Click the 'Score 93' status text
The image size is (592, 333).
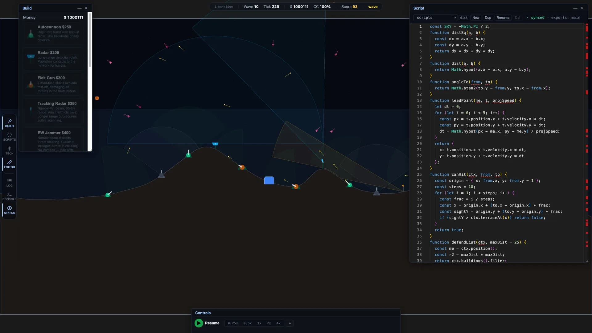tap(349, 7)
